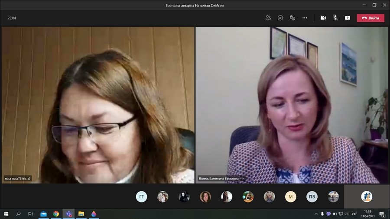Click the meeting timer 25:04
The height and width of the screenshot is (219, 390).
click(12, 18)
